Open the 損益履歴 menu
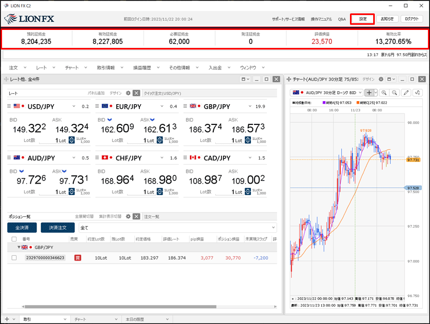430x324 pixels. [x=145, y=68]
